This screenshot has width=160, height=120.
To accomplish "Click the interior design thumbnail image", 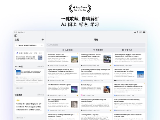I will point(74,104).
